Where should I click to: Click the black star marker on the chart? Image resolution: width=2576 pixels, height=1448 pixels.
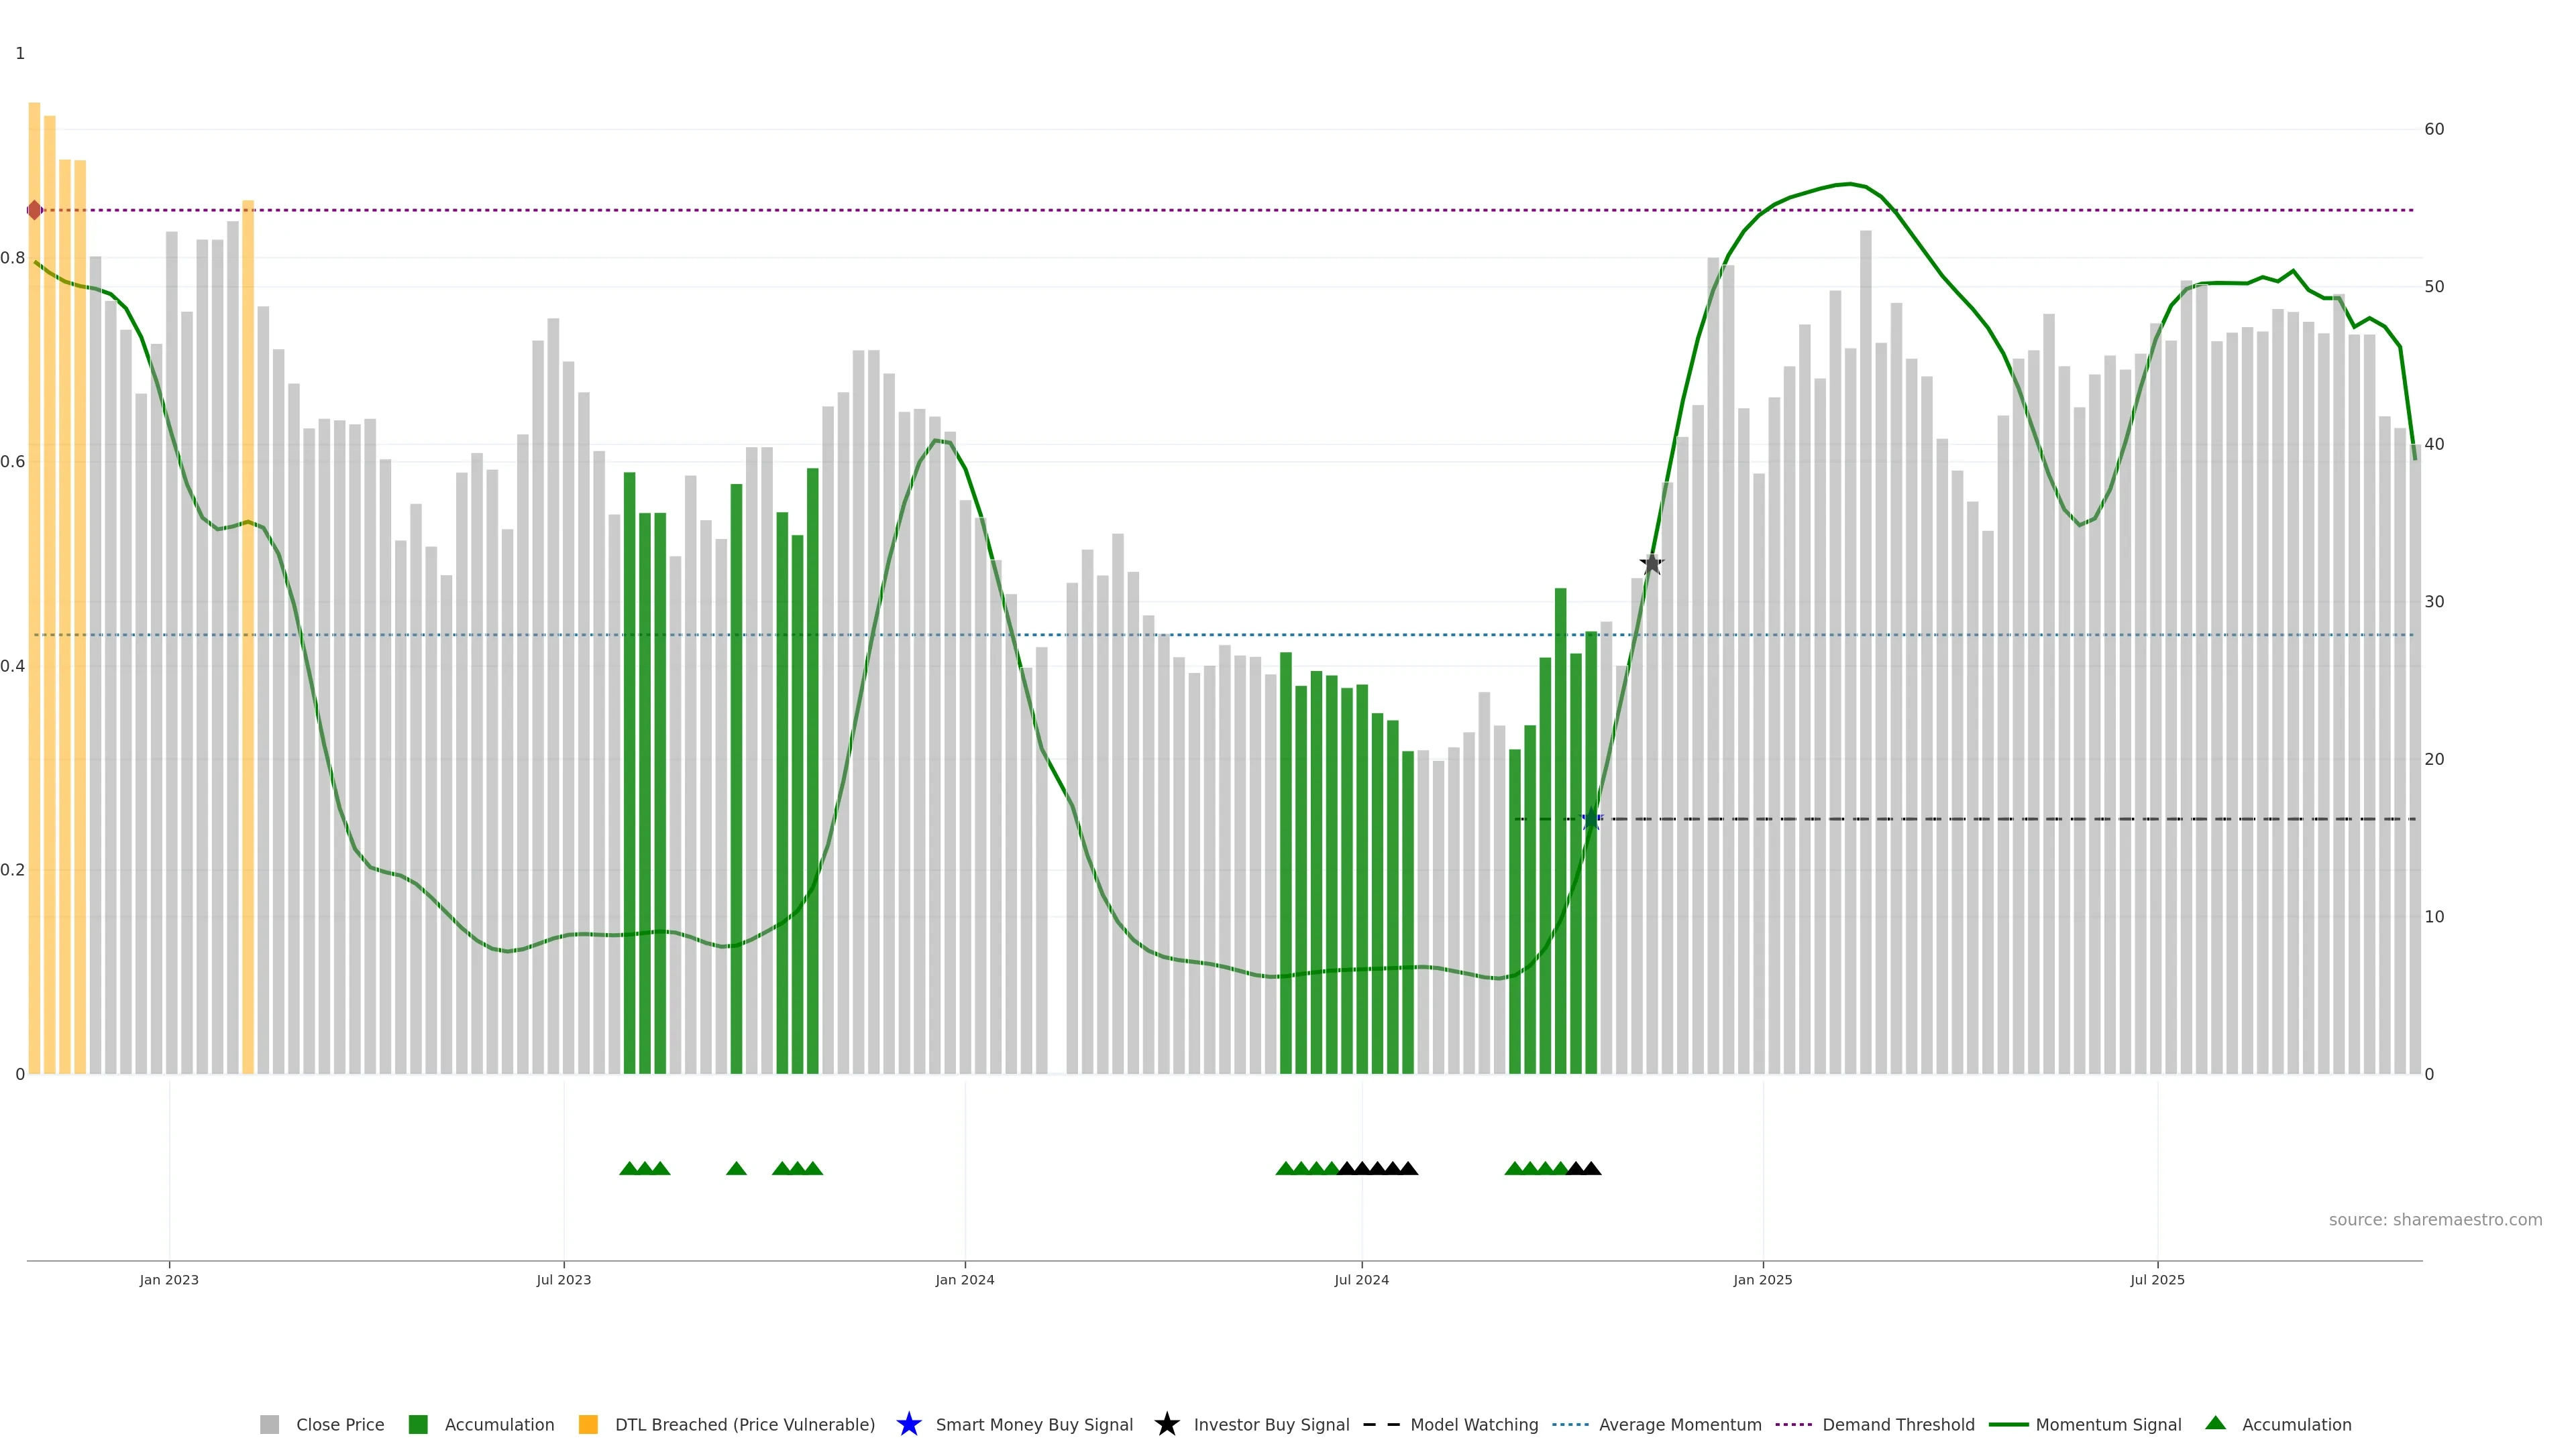pos(1652,564)
